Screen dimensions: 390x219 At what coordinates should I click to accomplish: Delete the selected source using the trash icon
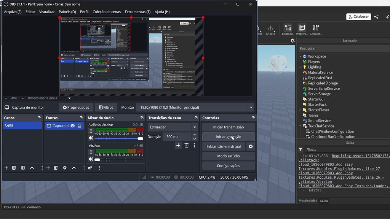point(55,168)
